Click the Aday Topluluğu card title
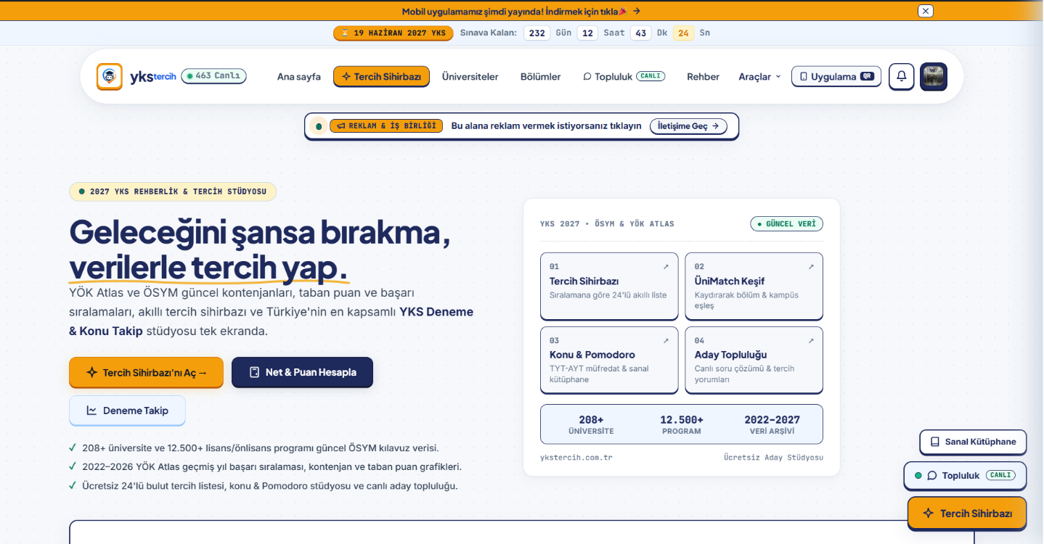Viewport: 1044px width, 544px height. [x=730, y=355]
